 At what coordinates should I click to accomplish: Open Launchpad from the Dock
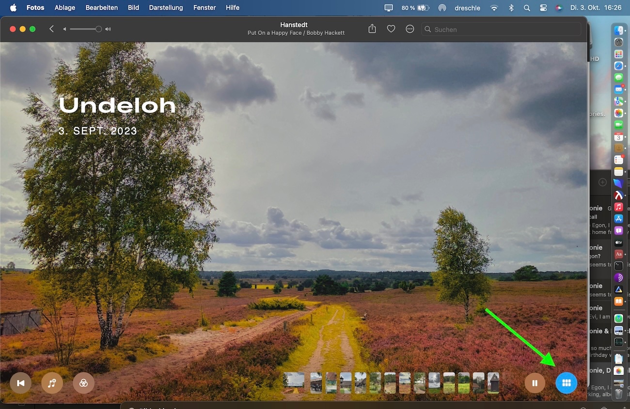tap(619, 54)
